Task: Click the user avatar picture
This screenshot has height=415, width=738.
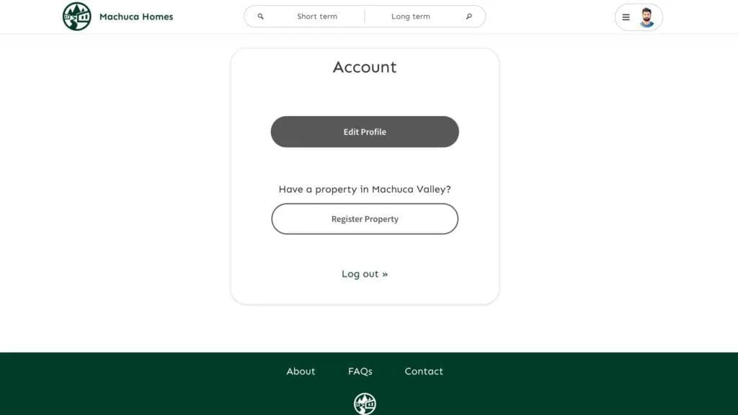Action: tap(646, 17)
